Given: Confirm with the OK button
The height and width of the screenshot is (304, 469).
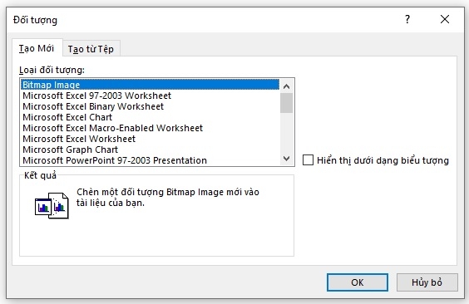Looking at the screenshot, I should [x=358, y=282].
